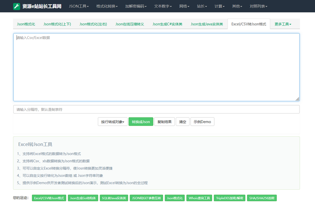Expand the JSON工具 dropdown menu
The height and width of the screenshot is (208, 315).
[79, 6]
